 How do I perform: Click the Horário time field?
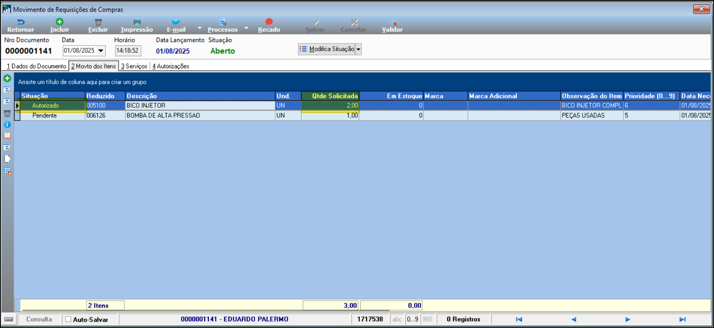point(128,51)
